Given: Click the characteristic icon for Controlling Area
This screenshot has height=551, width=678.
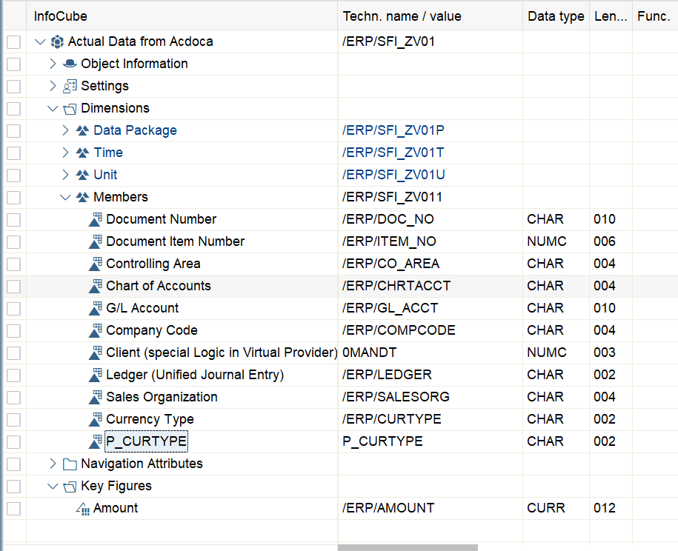Looking at the screenshot, I should [x=95, y=264].
